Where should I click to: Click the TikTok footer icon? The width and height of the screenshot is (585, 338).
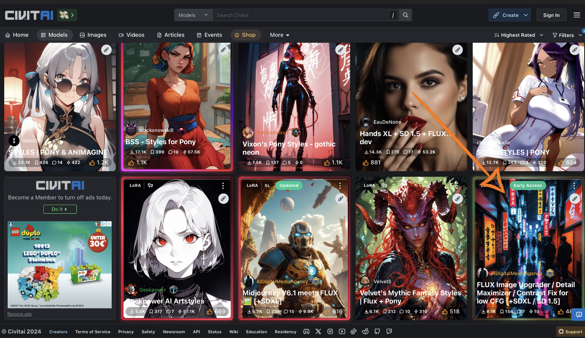pos(354,331)
